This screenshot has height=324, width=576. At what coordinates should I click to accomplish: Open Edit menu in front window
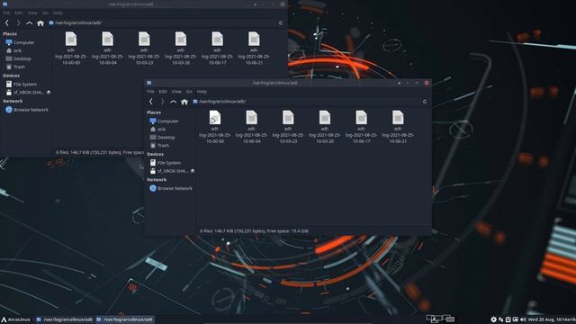163,92
